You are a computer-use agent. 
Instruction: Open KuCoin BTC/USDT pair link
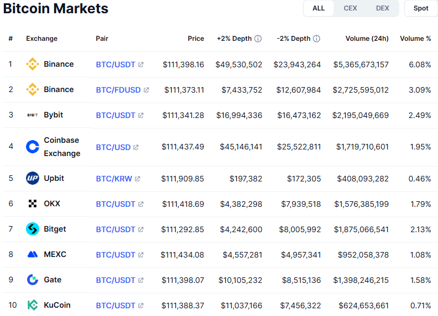tap(115, 306)
